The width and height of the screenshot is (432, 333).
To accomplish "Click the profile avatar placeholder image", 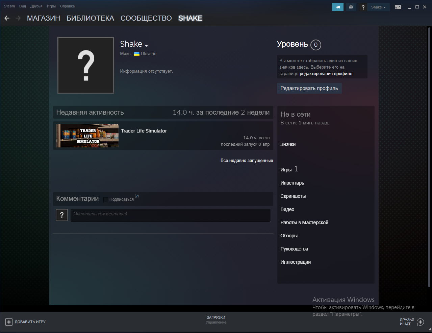I will click(x=86, y=65).
